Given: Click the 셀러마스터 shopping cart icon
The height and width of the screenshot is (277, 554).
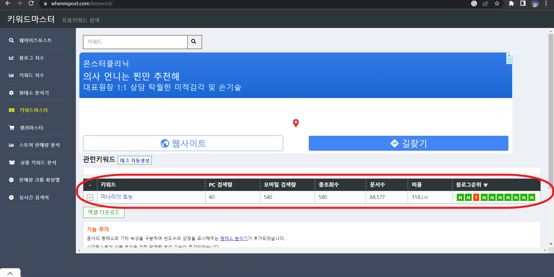Looking at the screenshot, I should click(11, 128).
